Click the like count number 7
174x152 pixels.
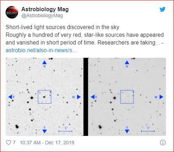coord(14,143)
